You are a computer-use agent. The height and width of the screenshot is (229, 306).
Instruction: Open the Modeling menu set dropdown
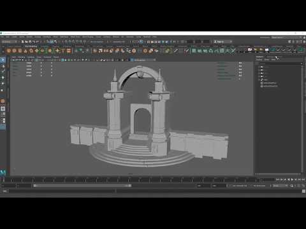point(10,42)
